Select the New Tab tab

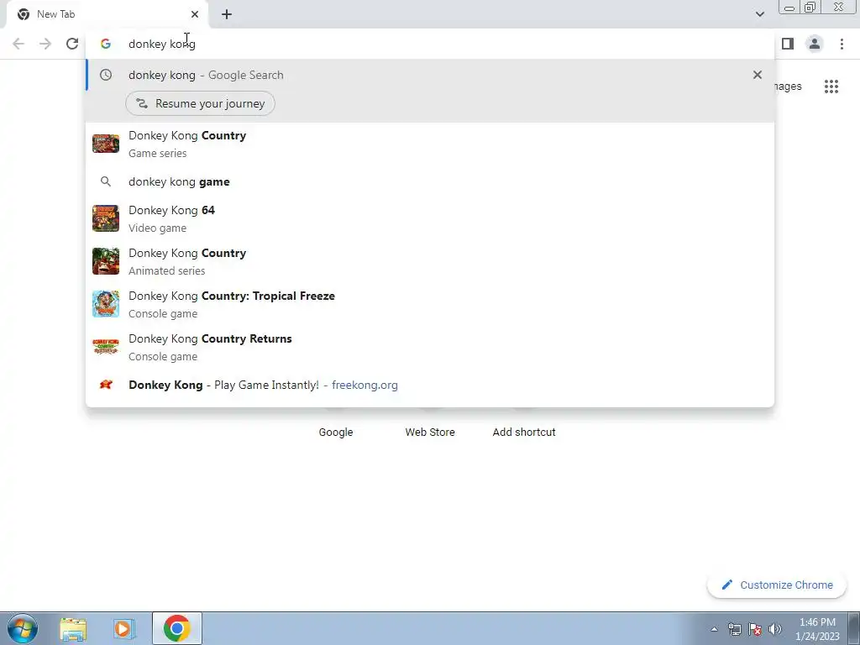pos(108,14)
